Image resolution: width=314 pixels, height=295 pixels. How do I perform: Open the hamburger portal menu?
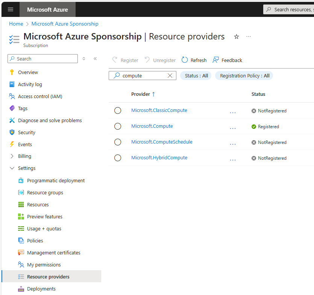click(11, 9)
